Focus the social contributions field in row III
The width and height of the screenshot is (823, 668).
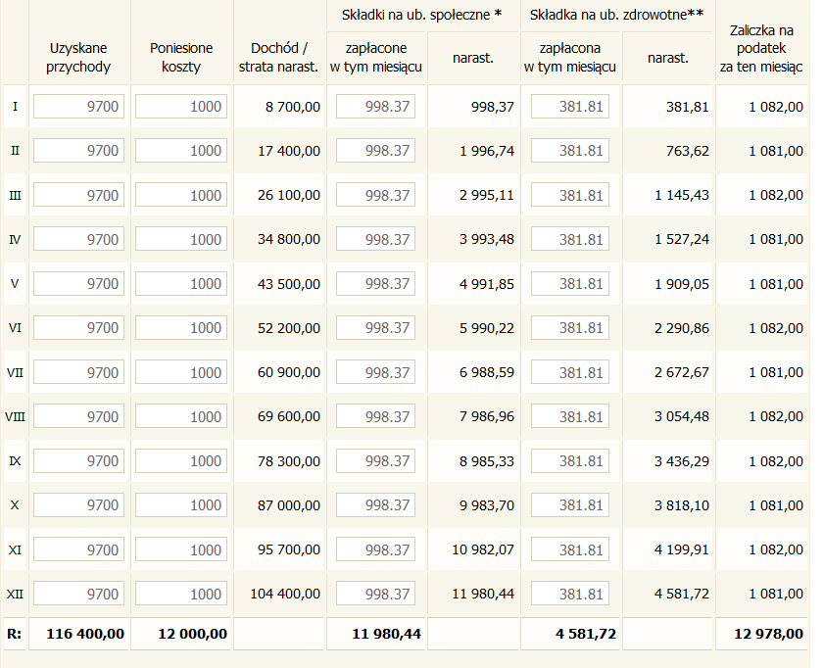point(375,195)
